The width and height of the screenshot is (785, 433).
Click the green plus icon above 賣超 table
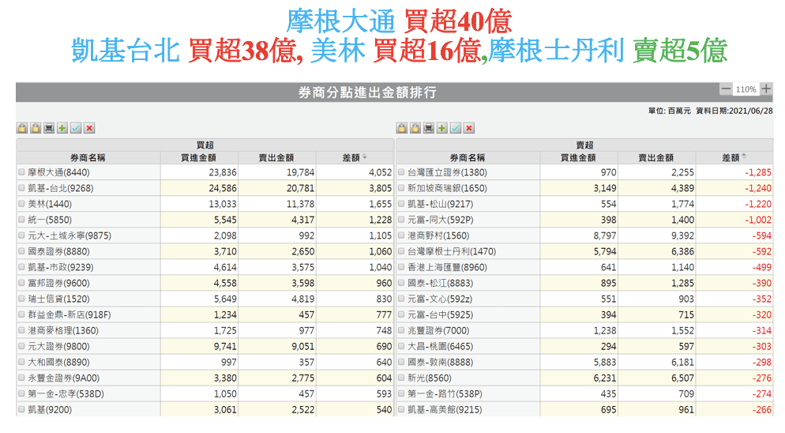click(x=442, y=128)
